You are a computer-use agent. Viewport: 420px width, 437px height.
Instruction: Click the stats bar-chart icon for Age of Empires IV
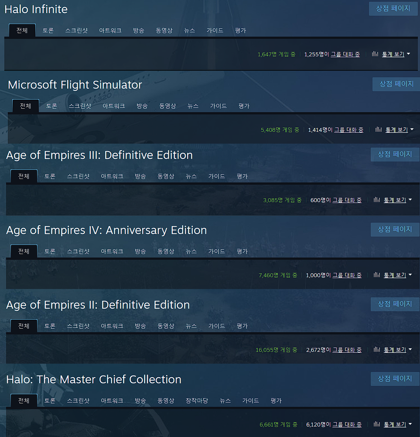pos(377,275)
